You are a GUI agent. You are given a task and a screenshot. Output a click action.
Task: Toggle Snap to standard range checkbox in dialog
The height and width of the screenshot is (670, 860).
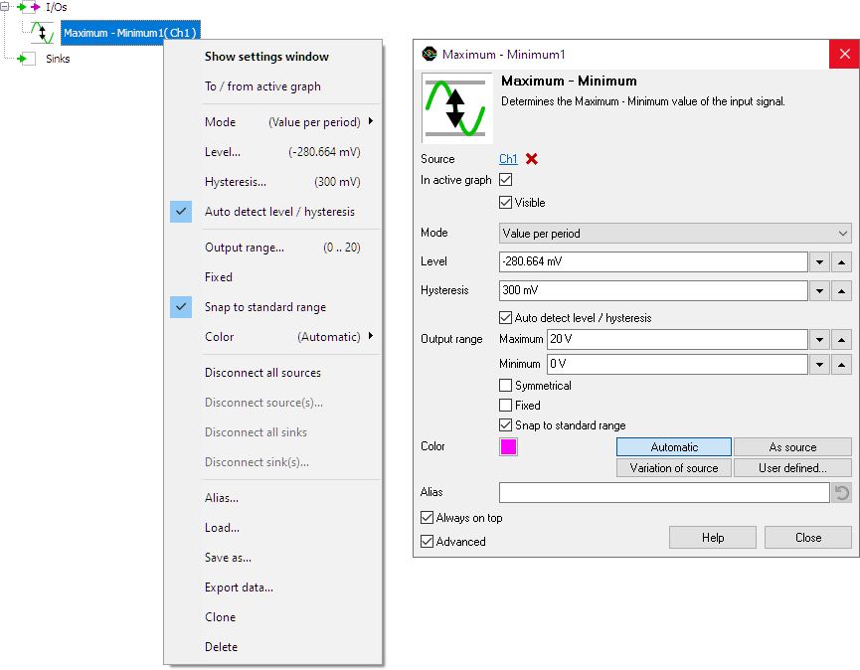coord(506,424)
